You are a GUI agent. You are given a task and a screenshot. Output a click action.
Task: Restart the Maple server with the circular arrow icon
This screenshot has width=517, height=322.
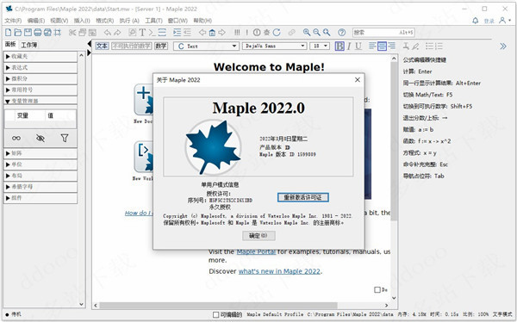pyautogui.click(x=277, y=33)
